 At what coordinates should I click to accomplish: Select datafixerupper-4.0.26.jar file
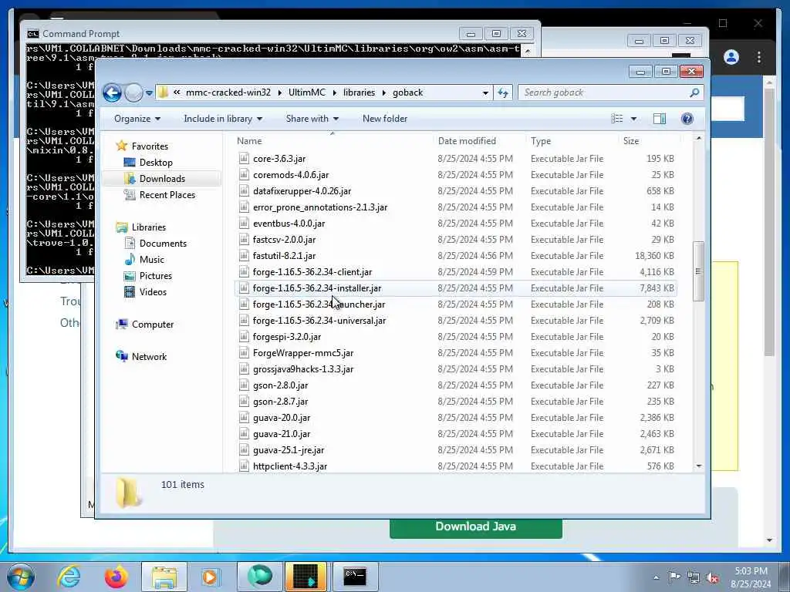coord(302,191)
